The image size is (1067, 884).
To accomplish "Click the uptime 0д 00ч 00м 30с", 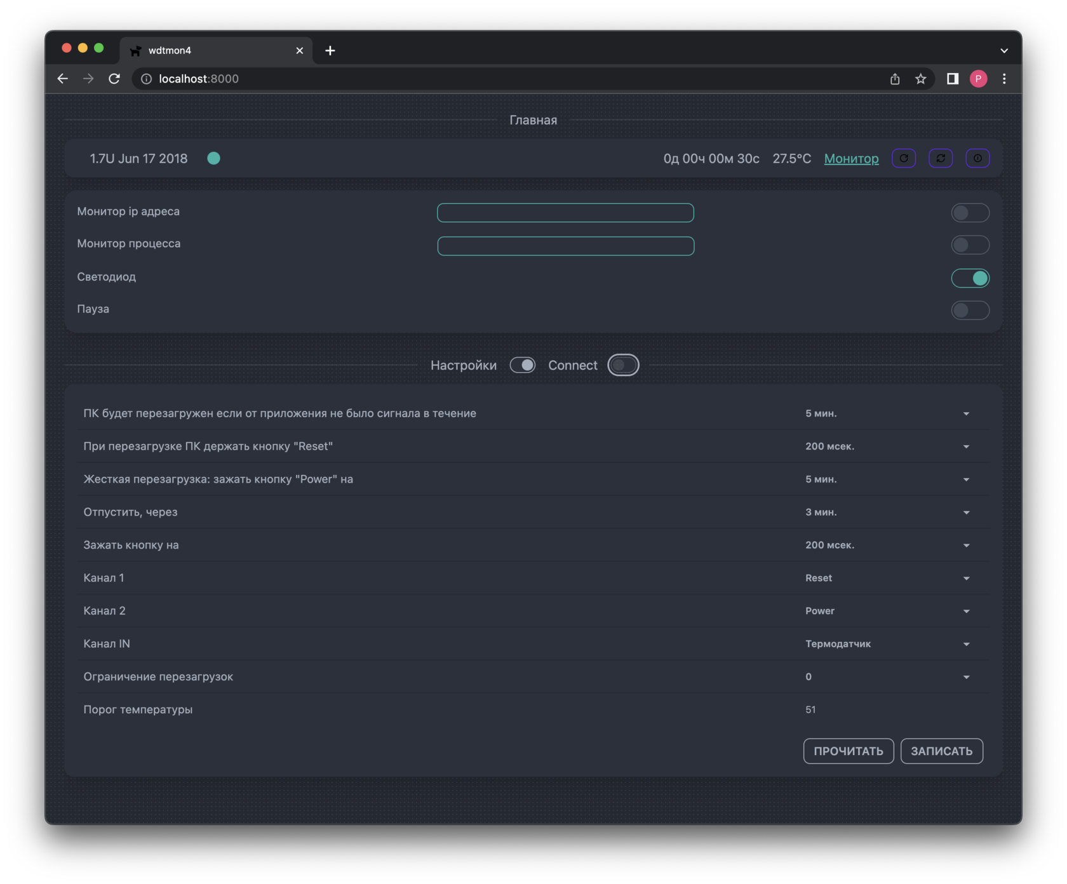I will click(711, 159).
